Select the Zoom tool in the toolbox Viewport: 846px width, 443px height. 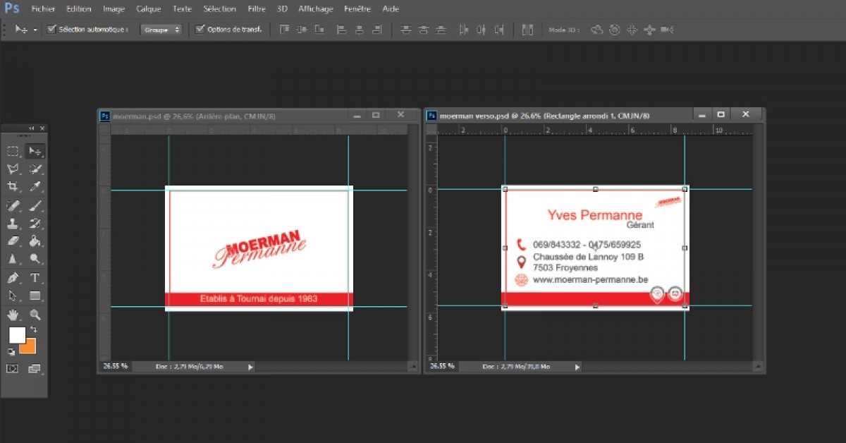tap(35, 315)
